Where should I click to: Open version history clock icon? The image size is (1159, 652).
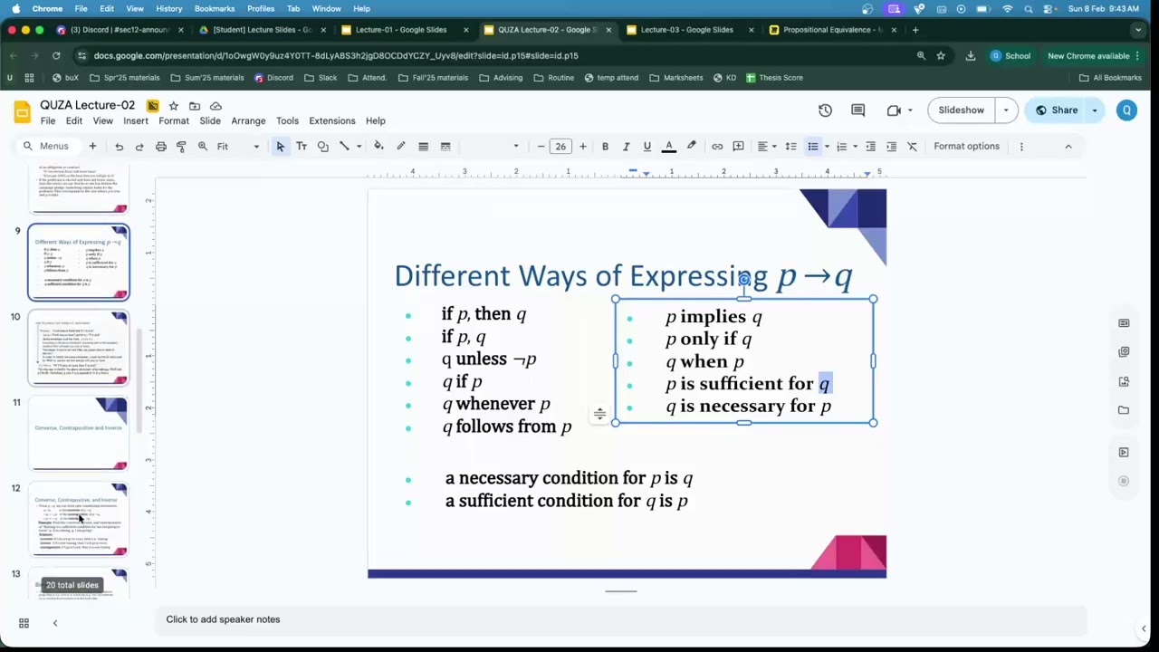click(x=825, y=110)
